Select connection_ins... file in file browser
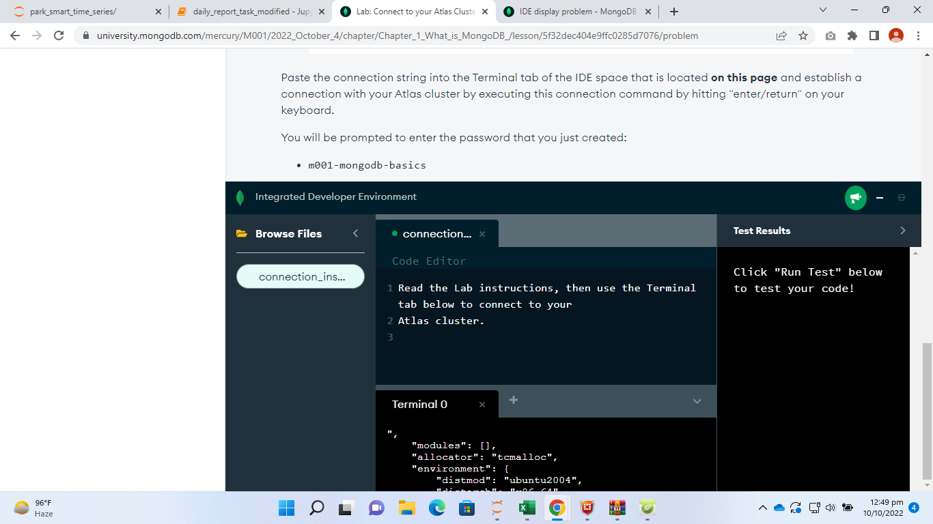 pyautogui.click(x=301, y=276)
